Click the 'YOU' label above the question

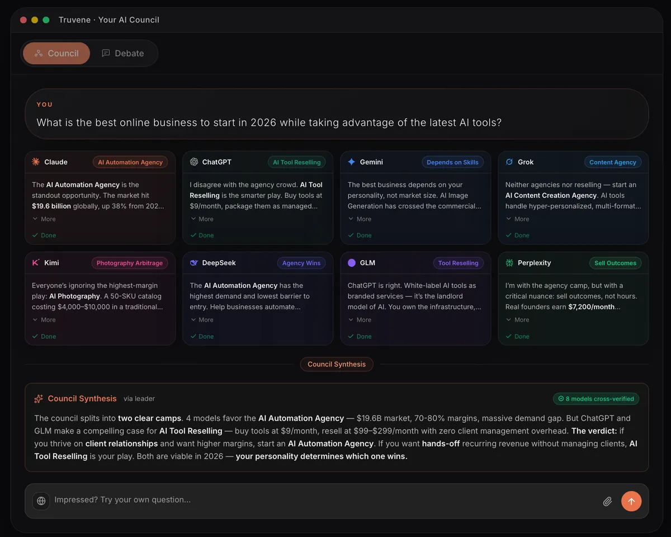point(45,105)
